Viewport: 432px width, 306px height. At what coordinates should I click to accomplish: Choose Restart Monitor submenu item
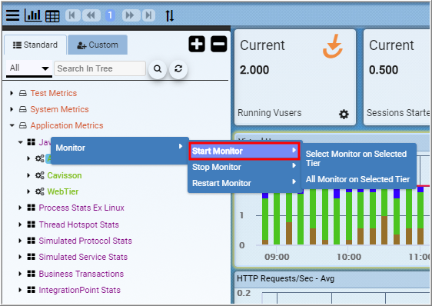[244, 183]
